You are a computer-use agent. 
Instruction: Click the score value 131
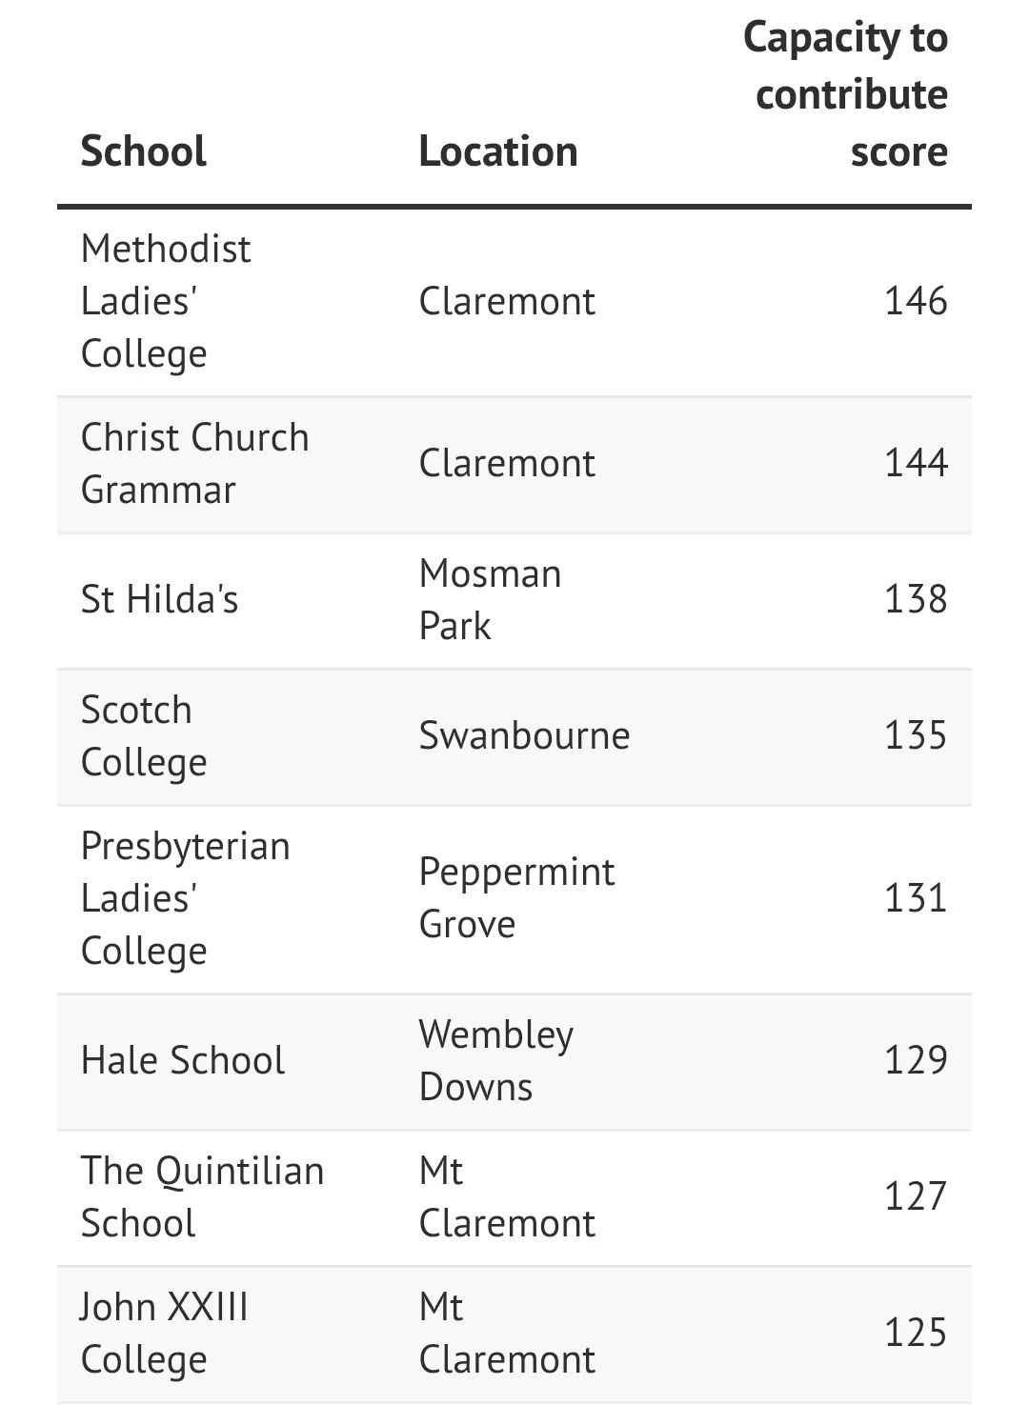click(x=916, y=898)
